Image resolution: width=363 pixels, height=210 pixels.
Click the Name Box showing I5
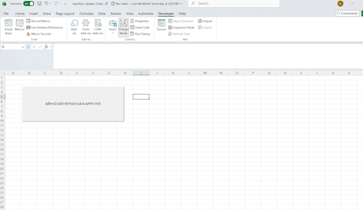pos(11,47)
